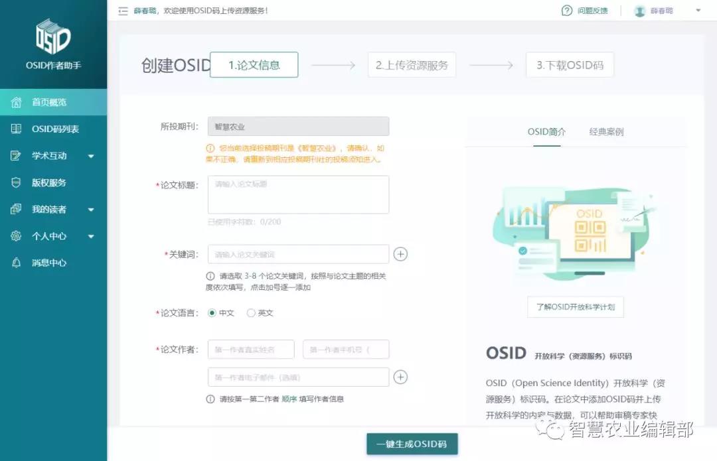The image size is (717, 461).
Task: Click the 版权服务 shield icon
Action: point(17,182)
